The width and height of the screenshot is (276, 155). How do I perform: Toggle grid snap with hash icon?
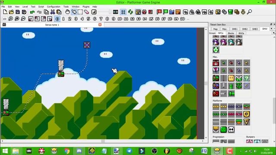pos(123,12)
